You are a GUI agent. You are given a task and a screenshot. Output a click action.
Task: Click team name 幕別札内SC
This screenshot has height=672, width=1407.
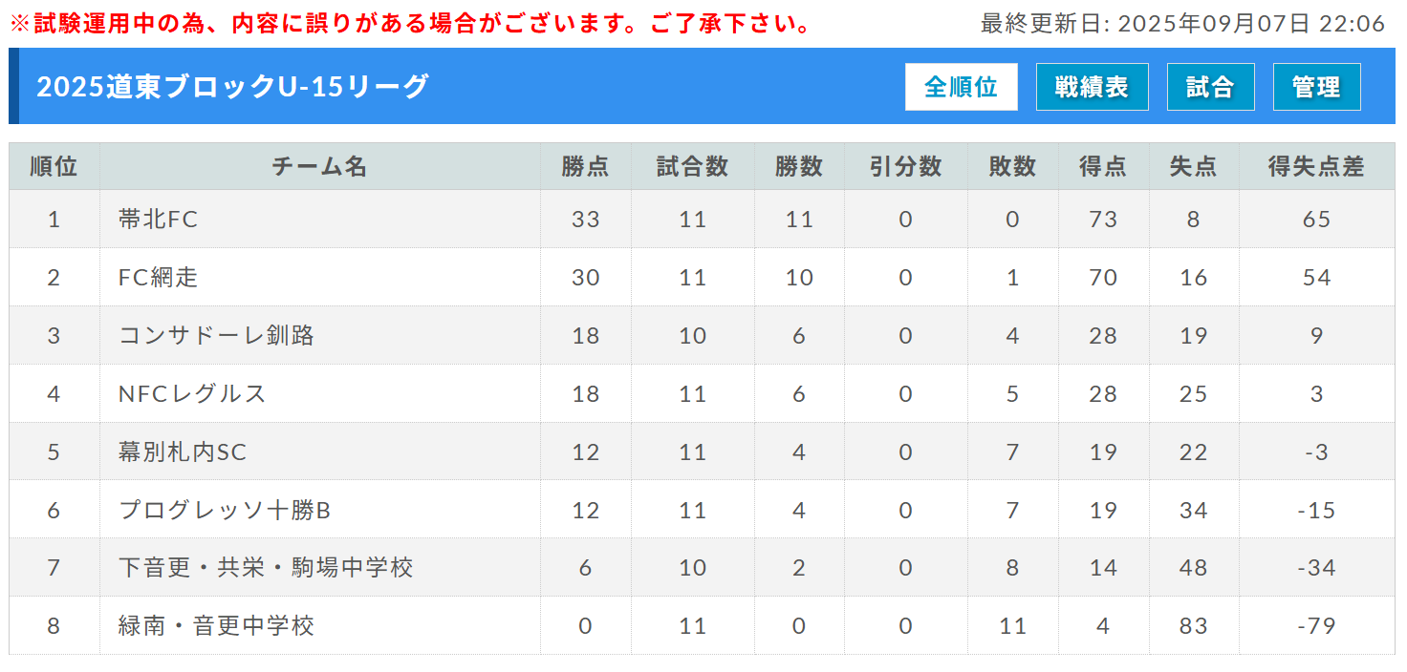click(183, 451)
